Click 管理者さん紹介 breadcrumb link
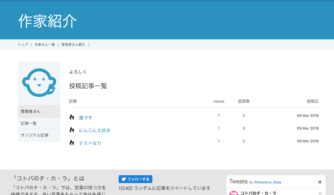The image size is (334, 195). pyautogui.click(x=73, y=45)
